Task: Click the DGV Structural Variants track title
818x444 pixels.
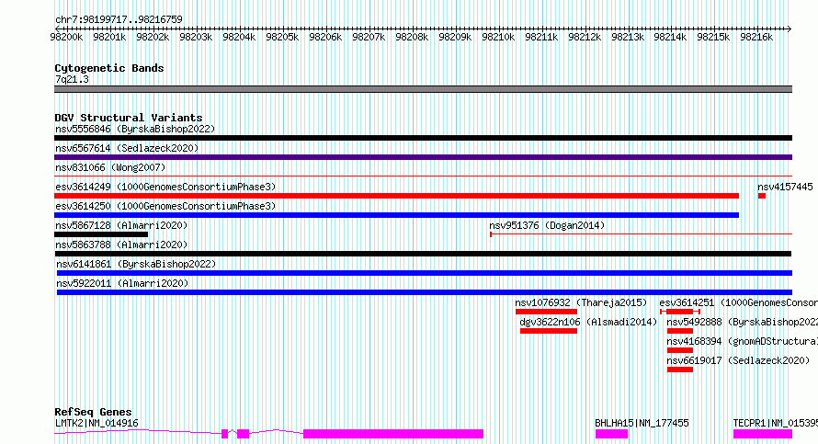Action: 129,118
